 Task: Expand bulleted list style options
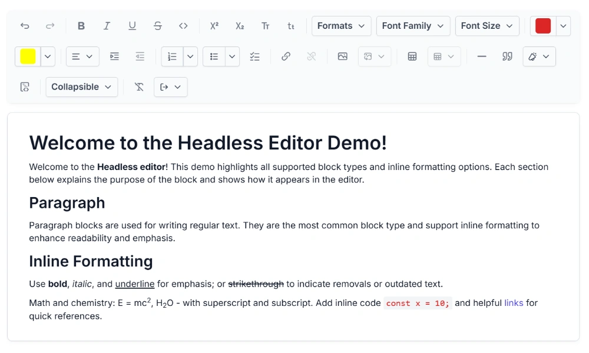[232, 56]
